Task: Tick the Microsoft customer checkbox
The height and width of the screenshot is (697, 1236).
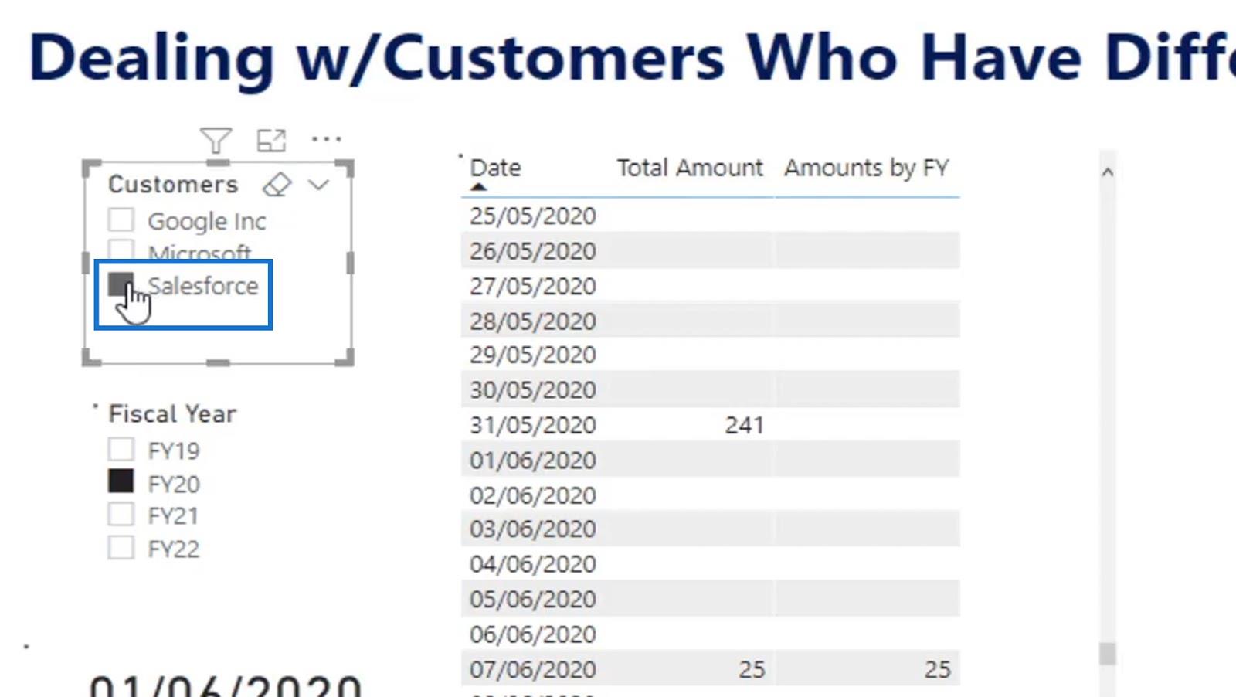Action: pos(121,249)
